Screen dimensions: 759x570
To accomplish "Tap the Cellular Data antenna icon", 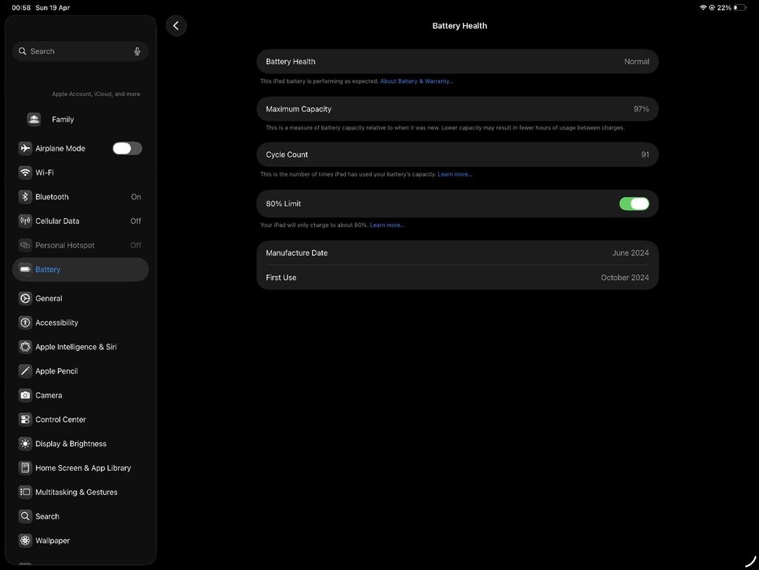I will coord(25,221).
